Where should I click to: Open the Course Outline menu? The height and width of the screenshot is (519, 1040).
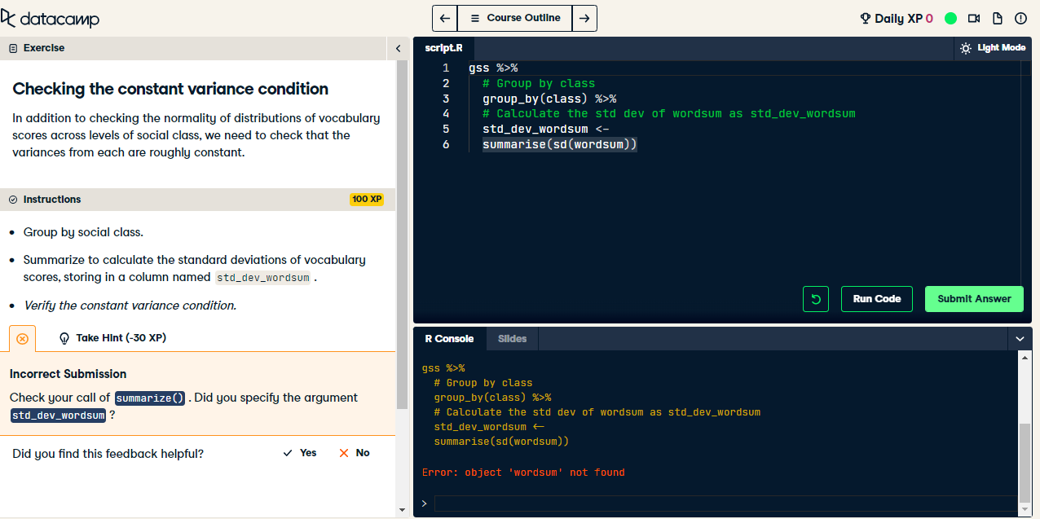(x=514, y=17)
